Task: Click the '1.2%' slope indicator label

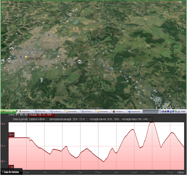Action: pyautogui.click(x=11, y=167)
